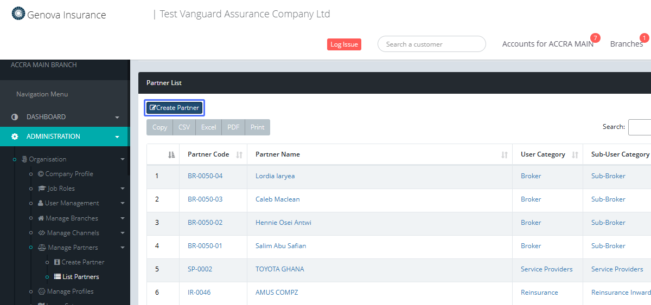Sort by Partner Name column arrows
The height and width of the screenshot is (305, 651).
tap(505, 155)
